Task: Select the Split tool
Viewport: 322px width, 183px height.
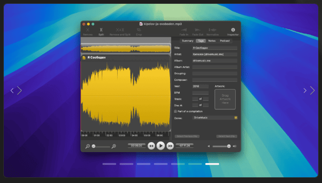Action: point(101,30)
